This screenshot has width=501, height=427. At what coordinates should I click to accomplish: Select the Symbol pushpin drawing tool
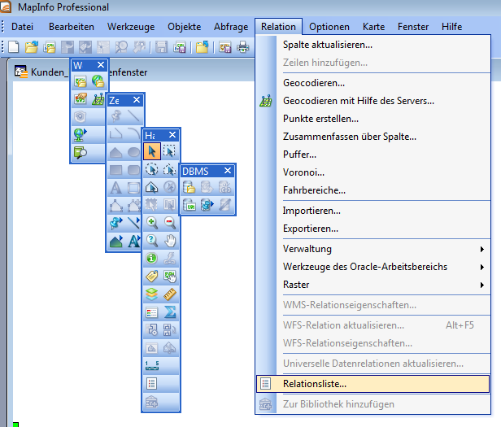coord(116,115)
